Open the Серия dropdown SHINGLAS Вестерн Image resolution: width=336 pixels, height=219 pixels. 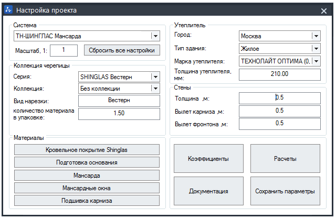click(x=119, y=77)
